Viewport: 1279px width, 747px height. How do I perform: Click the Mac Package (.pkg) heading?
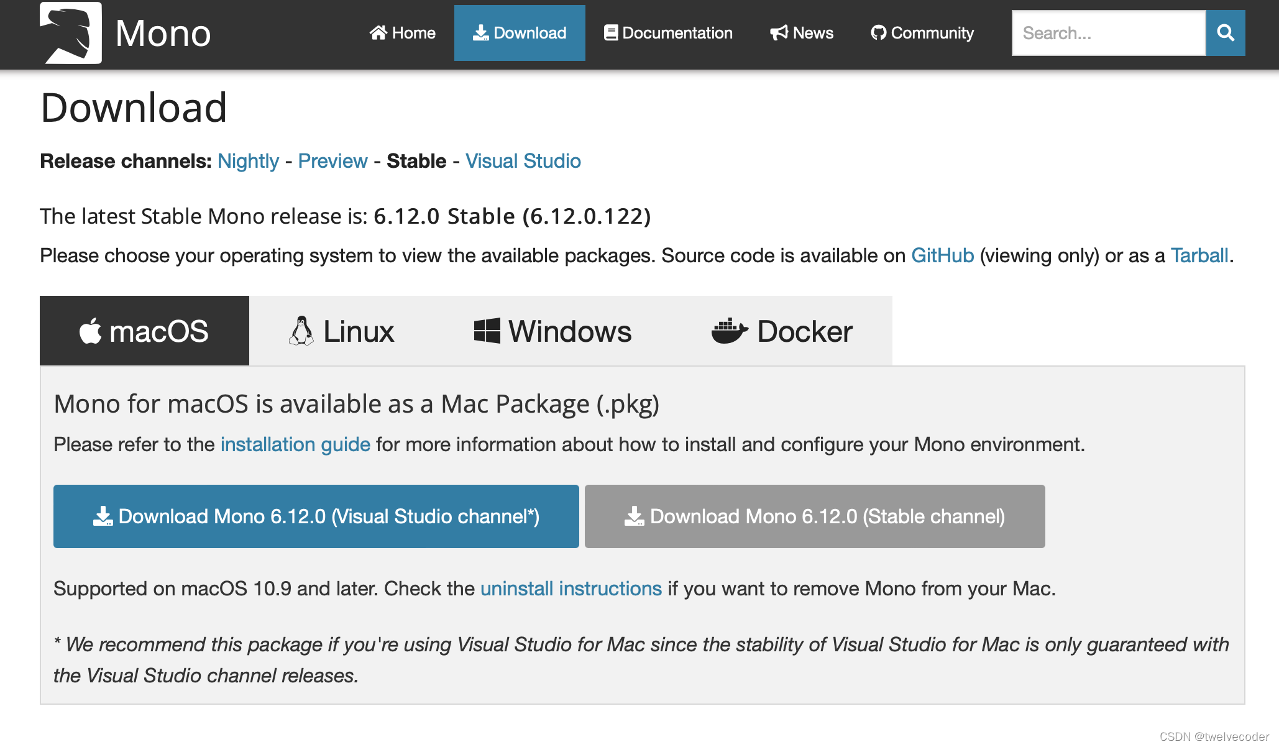(x=356, y=404)
